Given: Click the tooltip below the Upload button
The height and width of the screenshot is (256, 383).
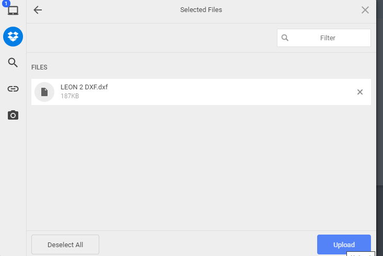Looking at the screenshot, I should pyautogui.click(x=361, y=254).
